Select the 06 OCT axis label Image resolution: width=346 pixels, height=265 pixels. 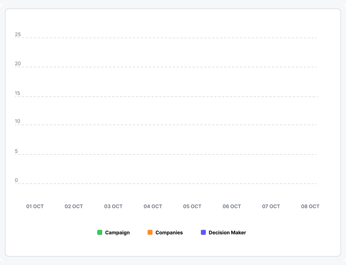click(x=232, y=206)
